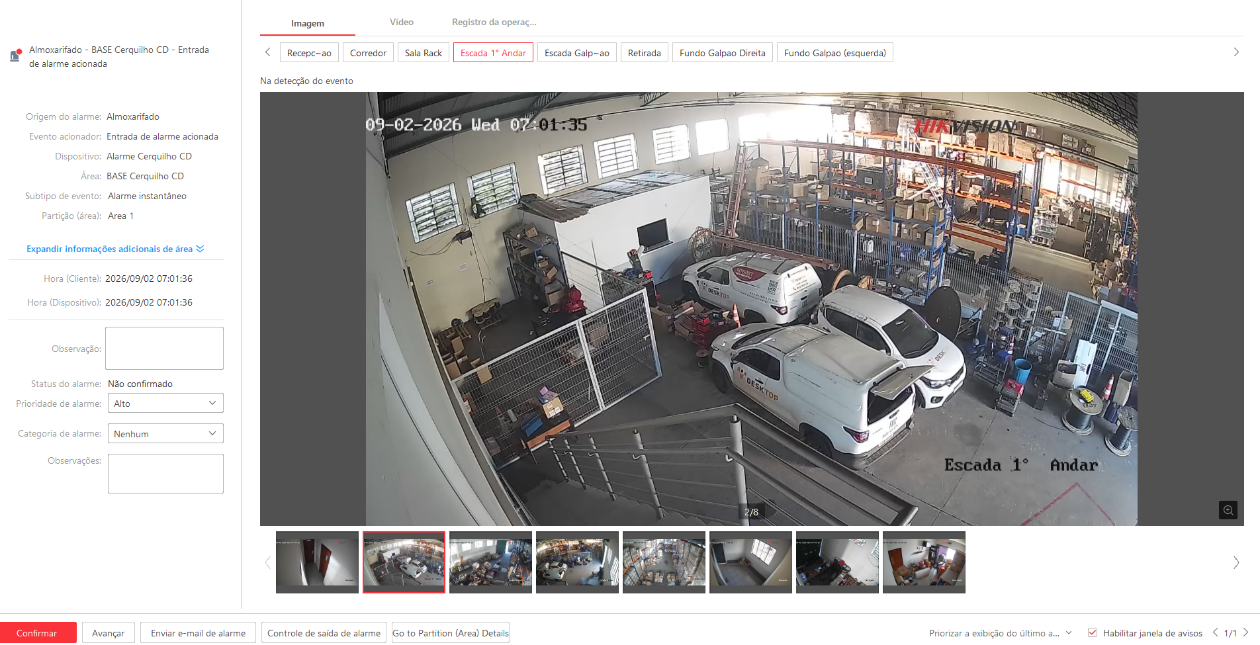The image size is (1260, 645).
Task: Click the Observação text field
Action: point(164,348)
